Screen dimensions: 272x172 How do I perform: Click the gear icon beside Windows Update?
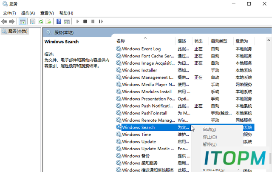119,141
